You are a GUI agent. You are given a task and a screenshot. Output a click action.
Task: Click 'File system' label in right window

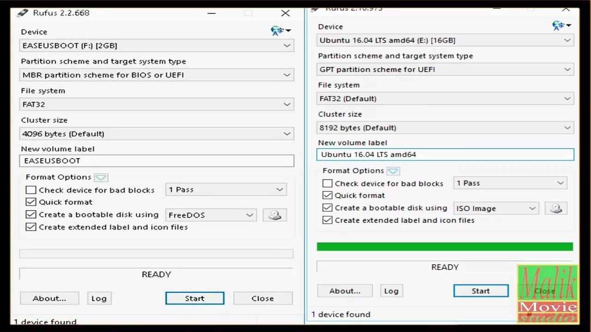(339, 85)
